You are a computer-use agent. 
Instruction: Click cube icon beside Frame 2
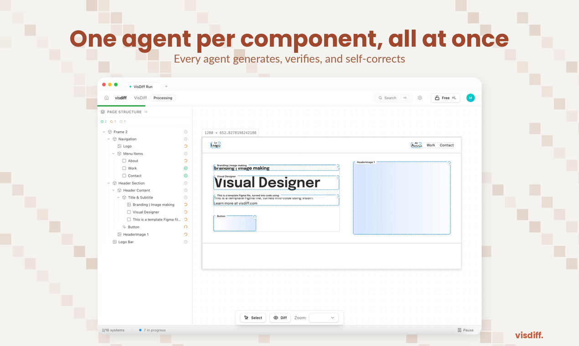[x=110, y=132]
